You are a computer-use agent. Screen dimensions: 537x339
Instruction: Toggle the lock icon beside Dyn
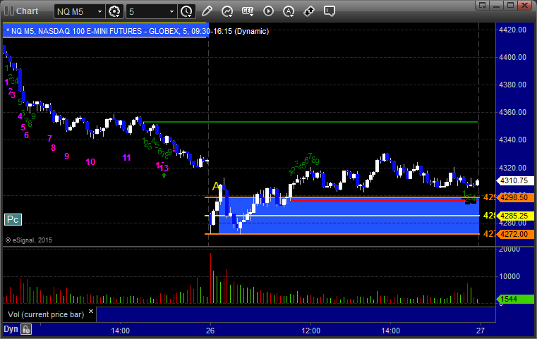coord(26,329)
